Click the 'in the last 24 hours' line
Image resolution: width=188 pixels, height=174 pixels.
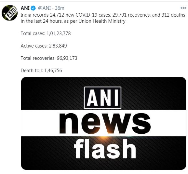[x=73, y=21]
